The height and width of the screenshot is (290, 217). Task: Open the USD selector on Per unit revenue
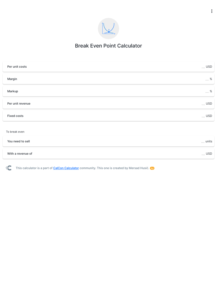pyautogui.click(x=209, y=103)
